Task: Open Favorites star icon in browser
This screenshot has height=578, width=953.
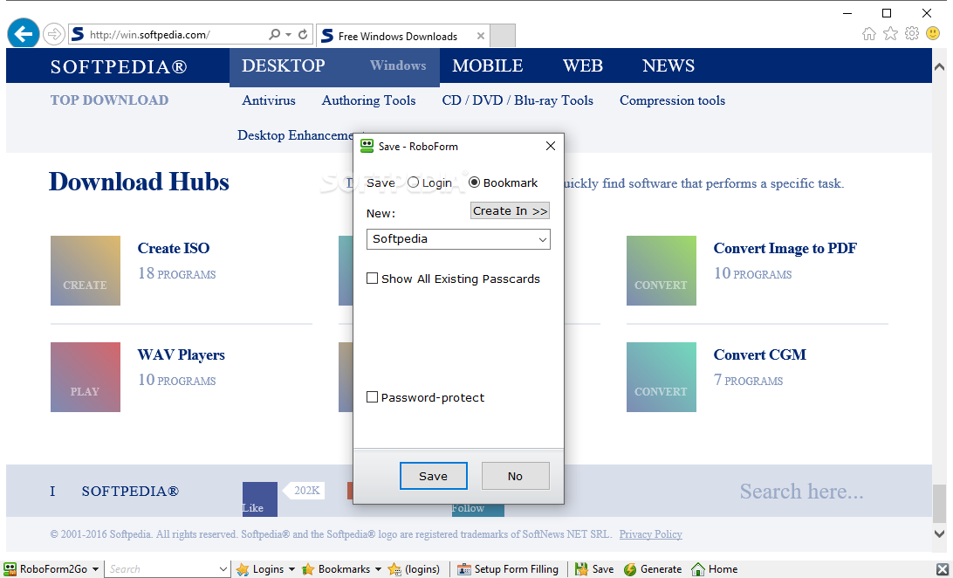Action: [x=890, y=33]
